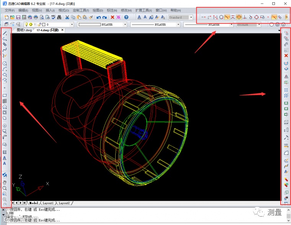
Task: Toggle the center snap circle button
Action: click(x=239, y=17)
